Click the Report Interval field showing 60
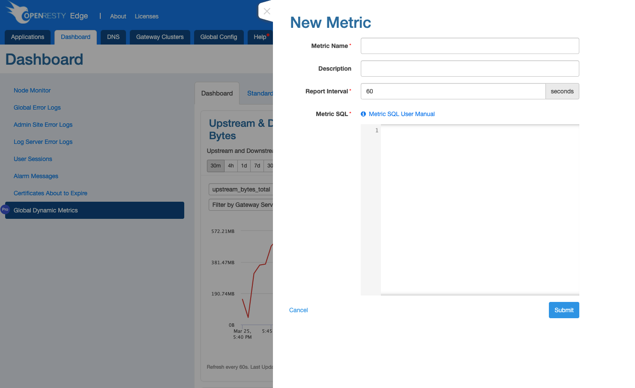This screenshot has height=388, width=635. click(x=453, y=91)
